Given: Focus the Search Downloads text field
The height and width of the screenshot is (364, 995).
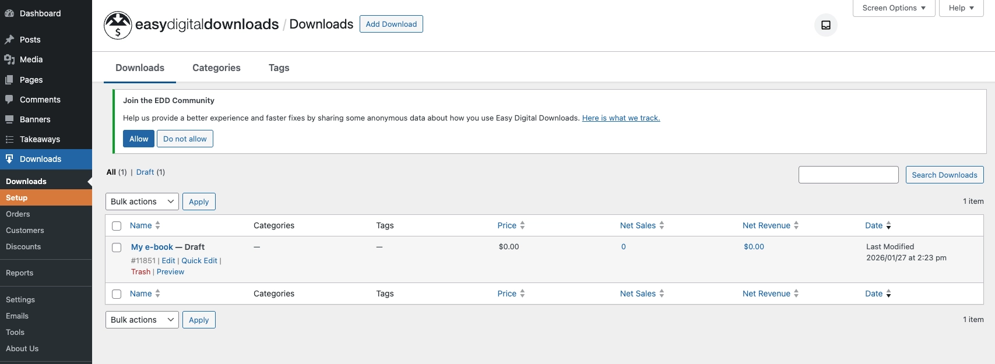Looking at the screenshot, I should tap(848, 175).
